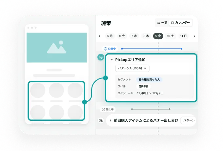This screenshot has width=223, height=151.
Task: Click the セグメント field label
Action: (124, 79)
